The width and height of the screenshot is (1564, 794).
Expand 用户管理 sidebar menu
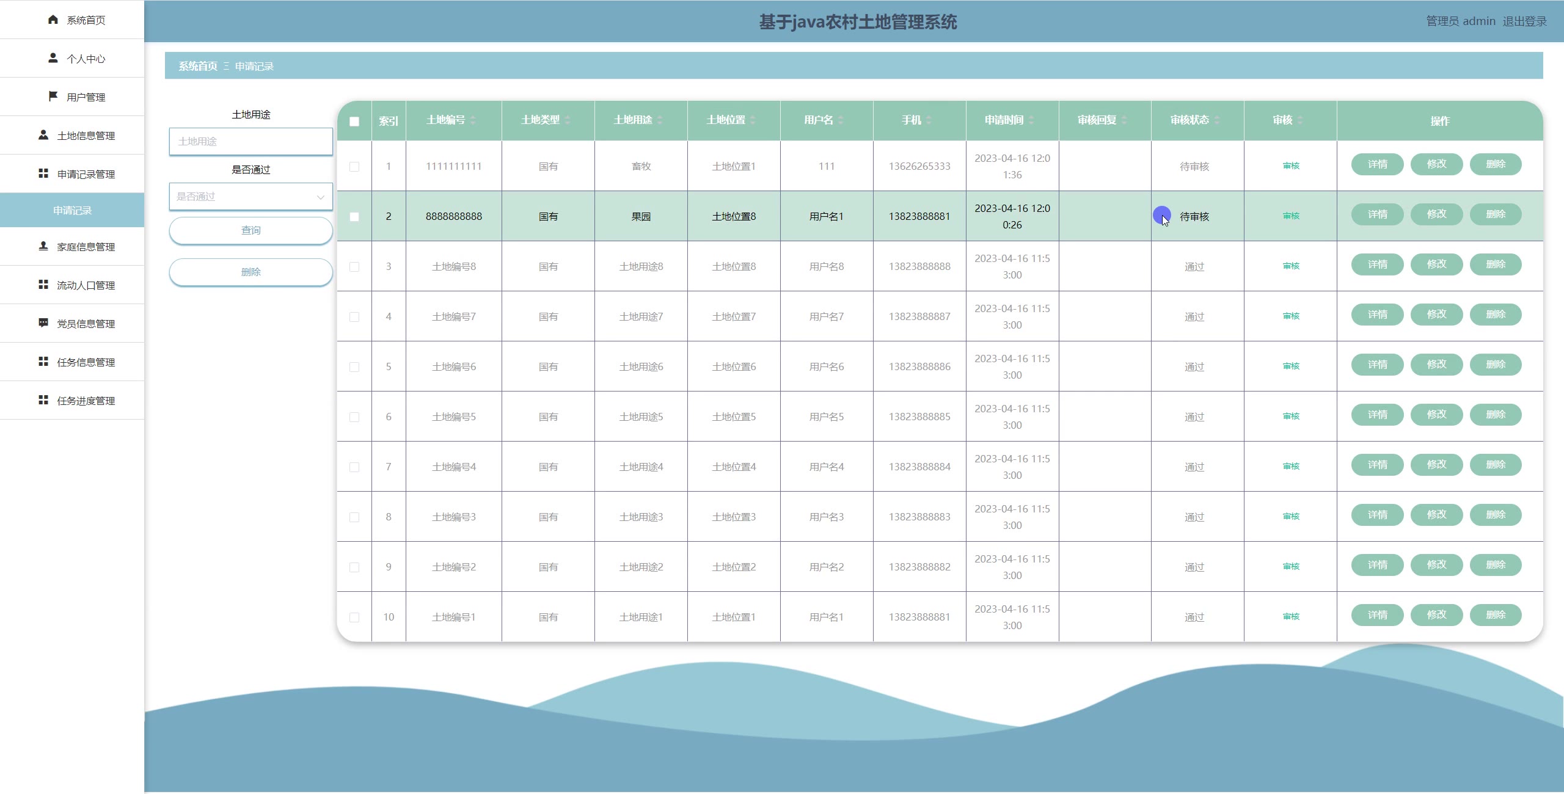click(72, 97)
